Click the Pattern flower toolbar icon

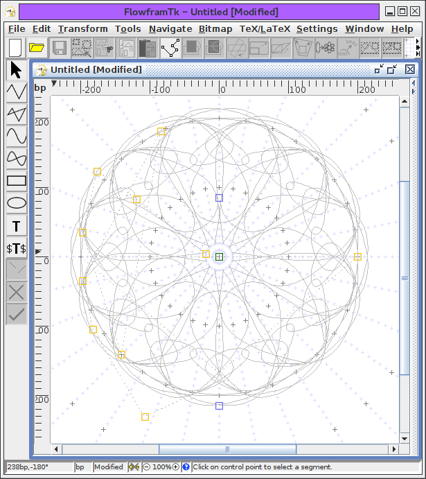coord(326,48)
